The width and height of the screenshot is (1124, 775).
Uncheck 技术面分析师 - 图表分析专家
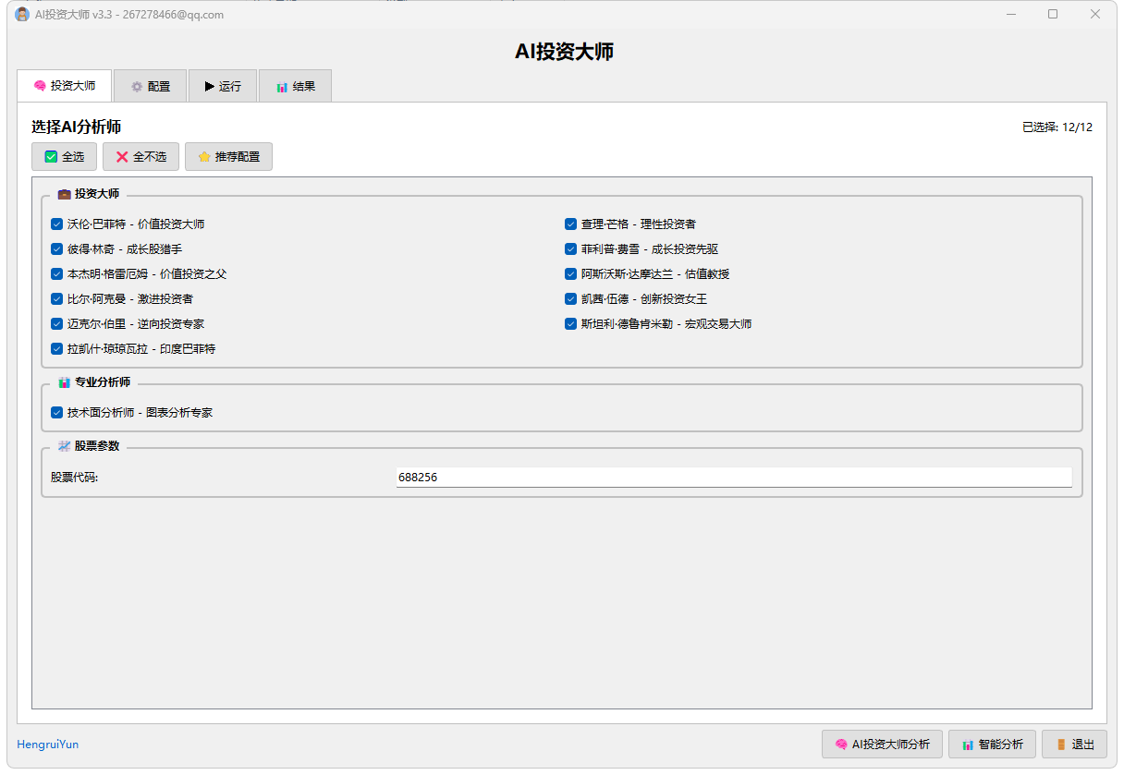57,412
